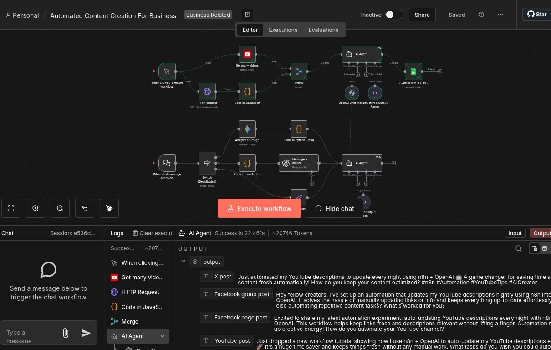Switch output to schema view
This screenshot has height=350, width=551.
click(535, 248)
